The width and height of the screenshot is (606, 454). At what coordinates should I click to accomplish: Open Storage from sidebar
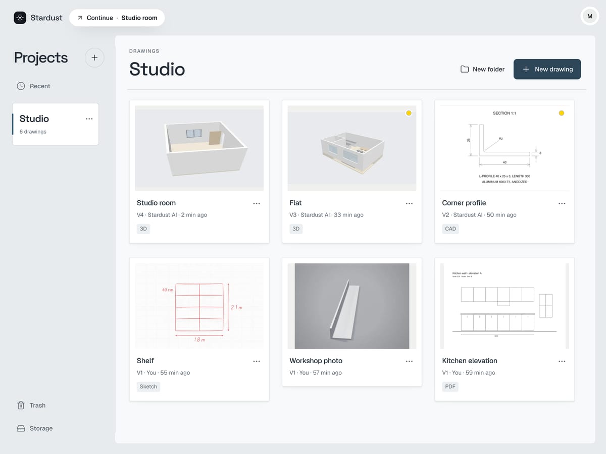tap(35, 428)
